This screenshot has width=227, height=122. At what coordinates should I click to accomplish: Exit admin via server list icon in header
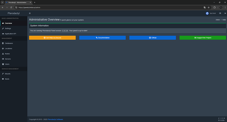[x=220, y=13]
